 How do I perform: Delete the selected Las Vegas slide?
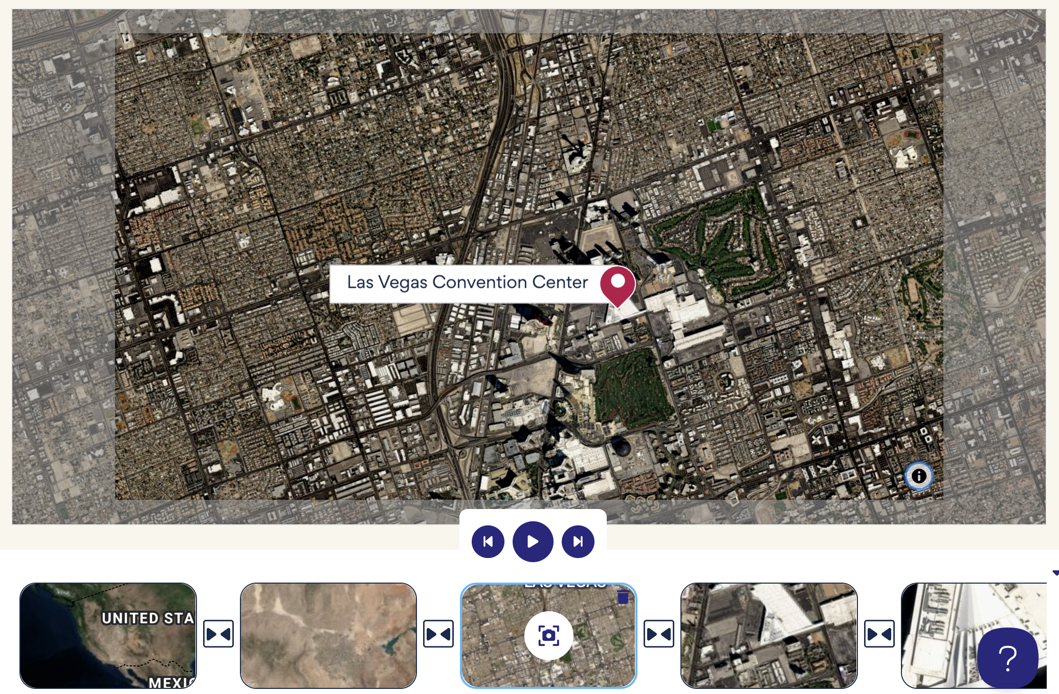[x=623, y=596]
